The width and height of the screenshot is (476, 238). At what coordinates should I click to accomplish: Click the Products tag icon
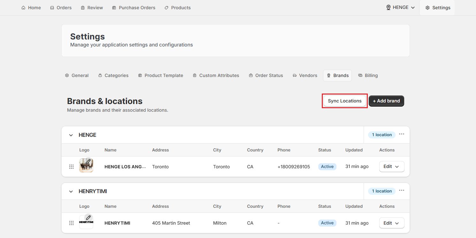pos(166,8)
